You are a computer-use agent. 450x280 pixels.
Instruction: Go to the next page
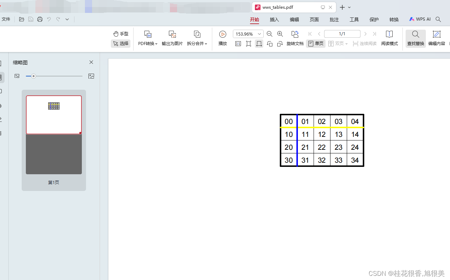coord(365,34)
